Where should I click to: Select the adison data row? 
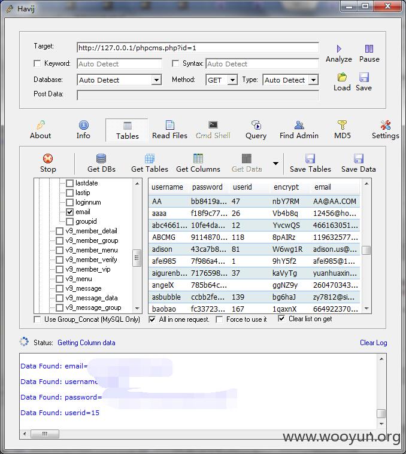click(x=254, y=249)
